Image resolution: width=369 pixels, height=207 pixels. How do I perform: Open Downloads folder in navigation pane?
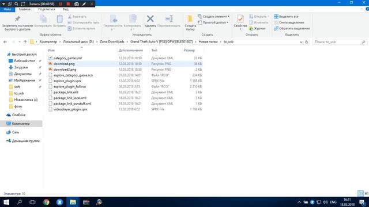tap(21, 67)
